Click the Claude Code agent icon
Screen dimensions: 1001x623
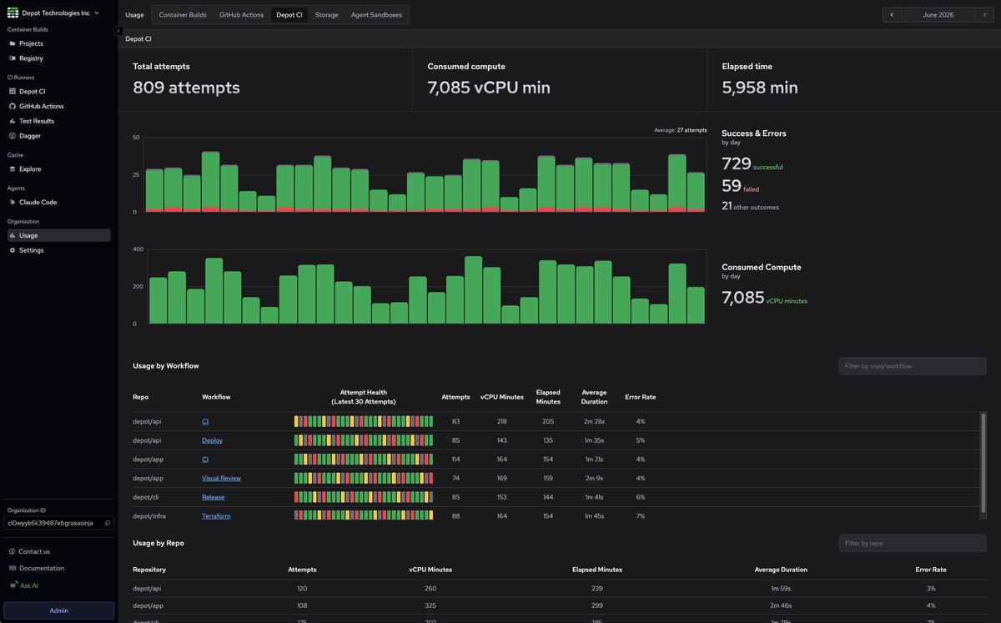coord(12,202)
